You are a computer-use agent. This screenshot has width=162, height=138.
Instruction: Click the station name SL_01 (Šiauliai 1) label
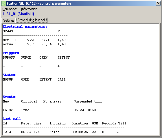coord(19,14)
